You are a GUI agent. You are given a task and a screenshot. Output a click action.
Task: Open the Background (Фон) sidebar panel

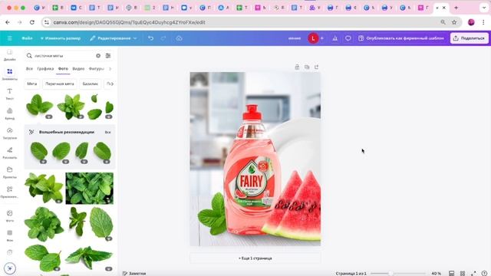10,235
